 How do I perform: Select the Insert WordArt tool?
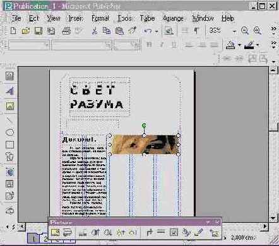tap(9, 91)
